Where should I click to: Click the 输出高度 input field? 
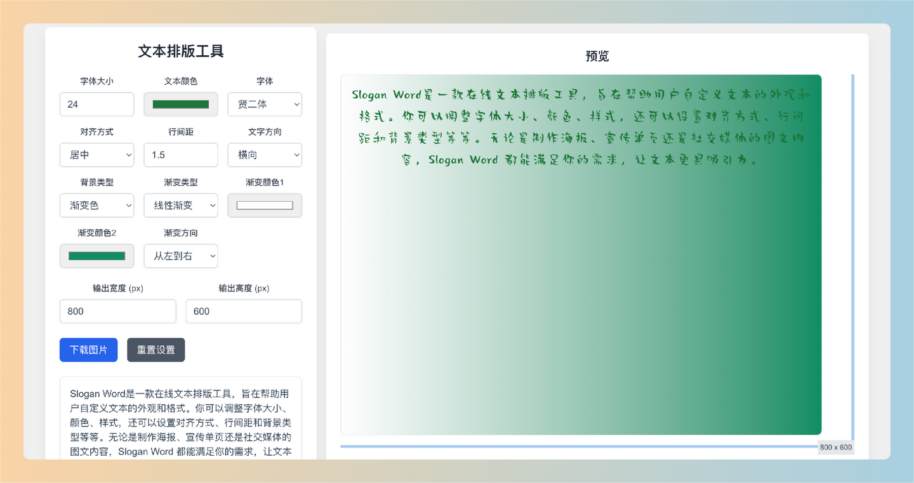pyautogui.click(x=244, y=311)
